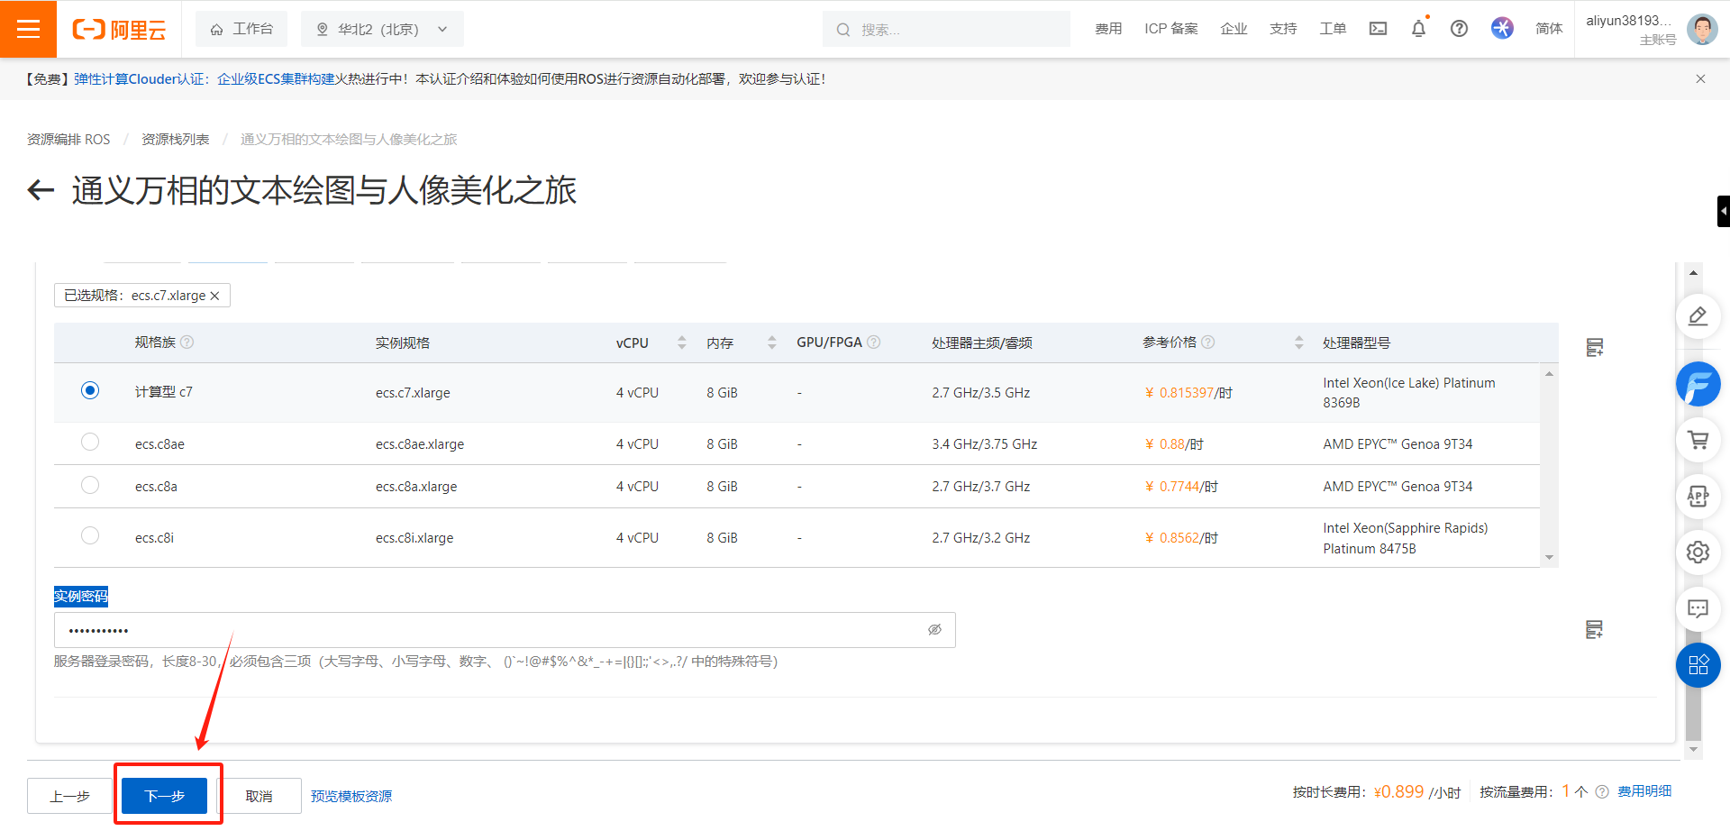Image resolution: width=1730 pixels, height=831 pixels.
Task: Click the spec table's scroll up arrow
Action: [x=1549, y=374]
